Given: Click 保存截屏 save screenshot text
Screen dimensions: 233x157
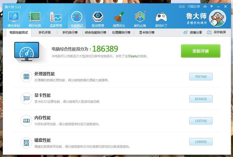Looking at the screenshot, I should 220,32.
